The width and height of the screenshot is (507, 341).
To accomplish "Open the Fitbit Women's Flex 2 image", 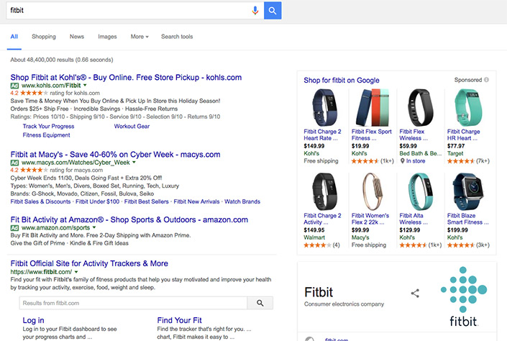I will coord(373,191).
